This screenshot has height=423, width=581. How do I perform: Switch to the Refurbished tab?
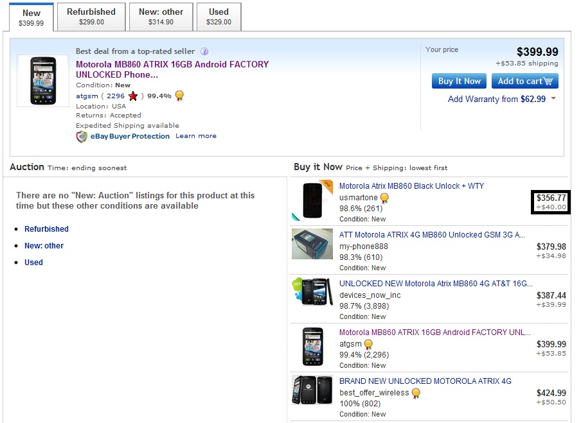pos(91,17)
